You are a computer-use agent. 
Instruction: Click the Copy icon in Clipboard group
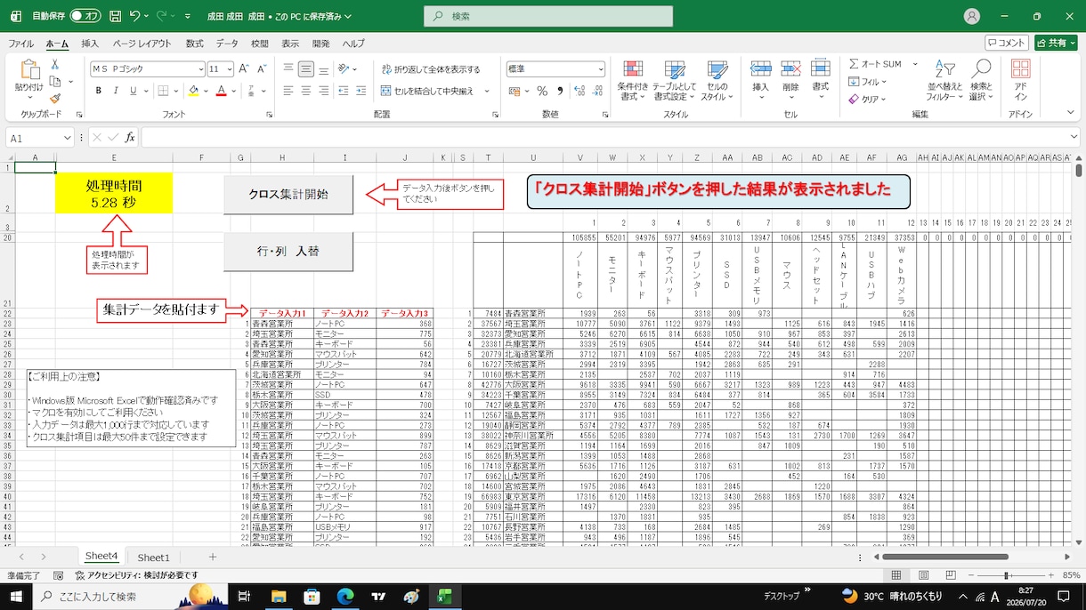pyautogui.click(x=55, y=82)
